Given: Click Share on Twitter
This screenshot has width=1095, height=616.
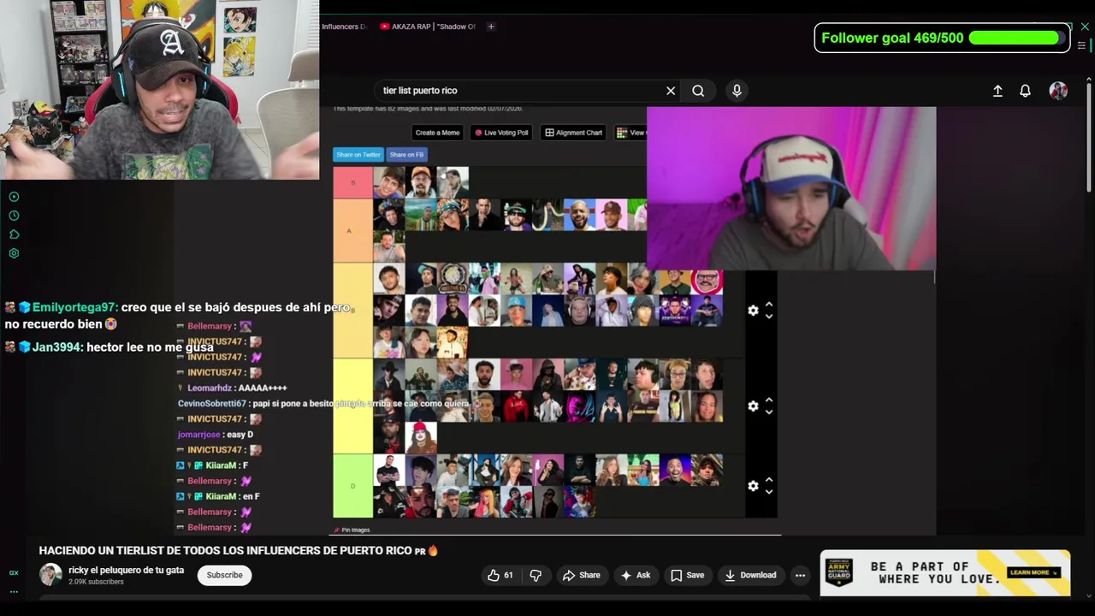Looking at the screenshot, I should [x=358, y=155].
